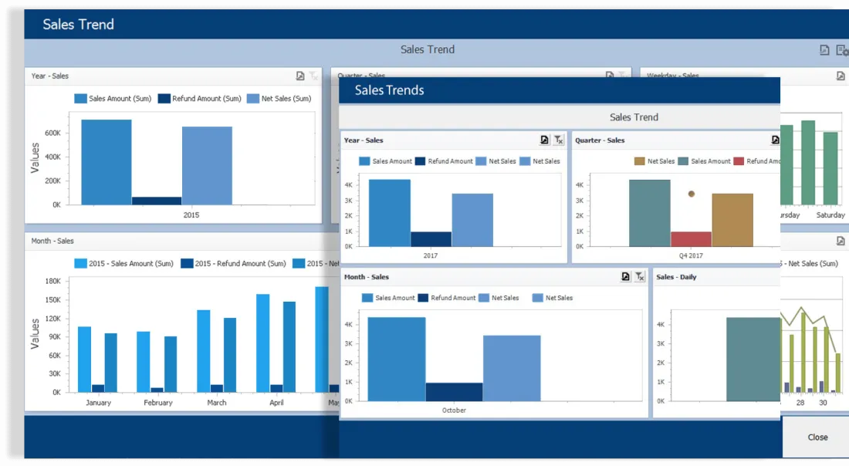Clear master filter on foreground Month - Sales

pyautogui.click(x=640, y=276)
